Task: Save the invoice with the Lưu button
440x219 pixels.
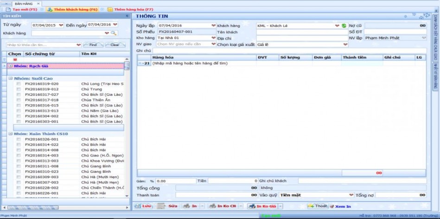Action: 144,206
